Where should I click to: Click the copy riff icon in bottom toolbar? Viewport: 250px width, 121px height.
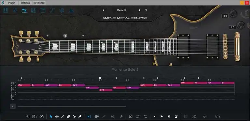click(x=27, y=116)
